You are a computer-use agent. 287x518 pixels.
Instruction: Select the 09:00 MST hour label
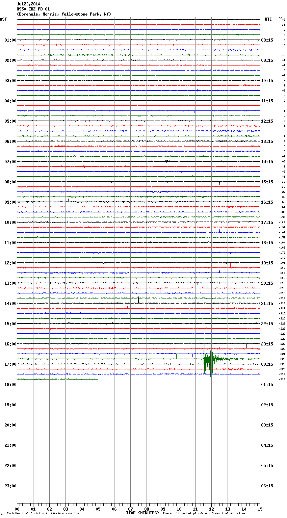click(x=10, y=202)
